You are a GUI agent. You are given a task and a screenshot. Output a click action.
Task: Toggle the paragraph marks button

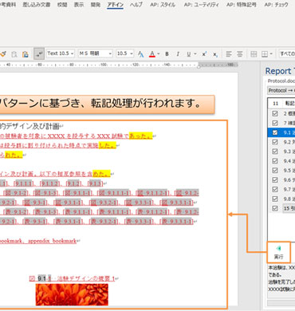pyautogui.click(x=39, y=54)
